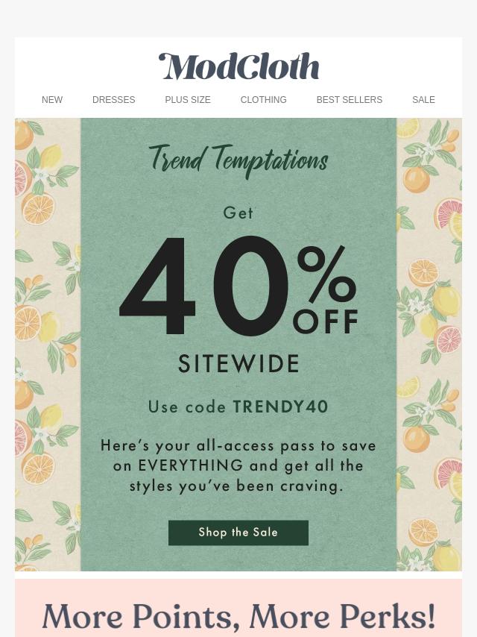
Task: Click the left citrus pattern border
Action: [x=48, y=345]
